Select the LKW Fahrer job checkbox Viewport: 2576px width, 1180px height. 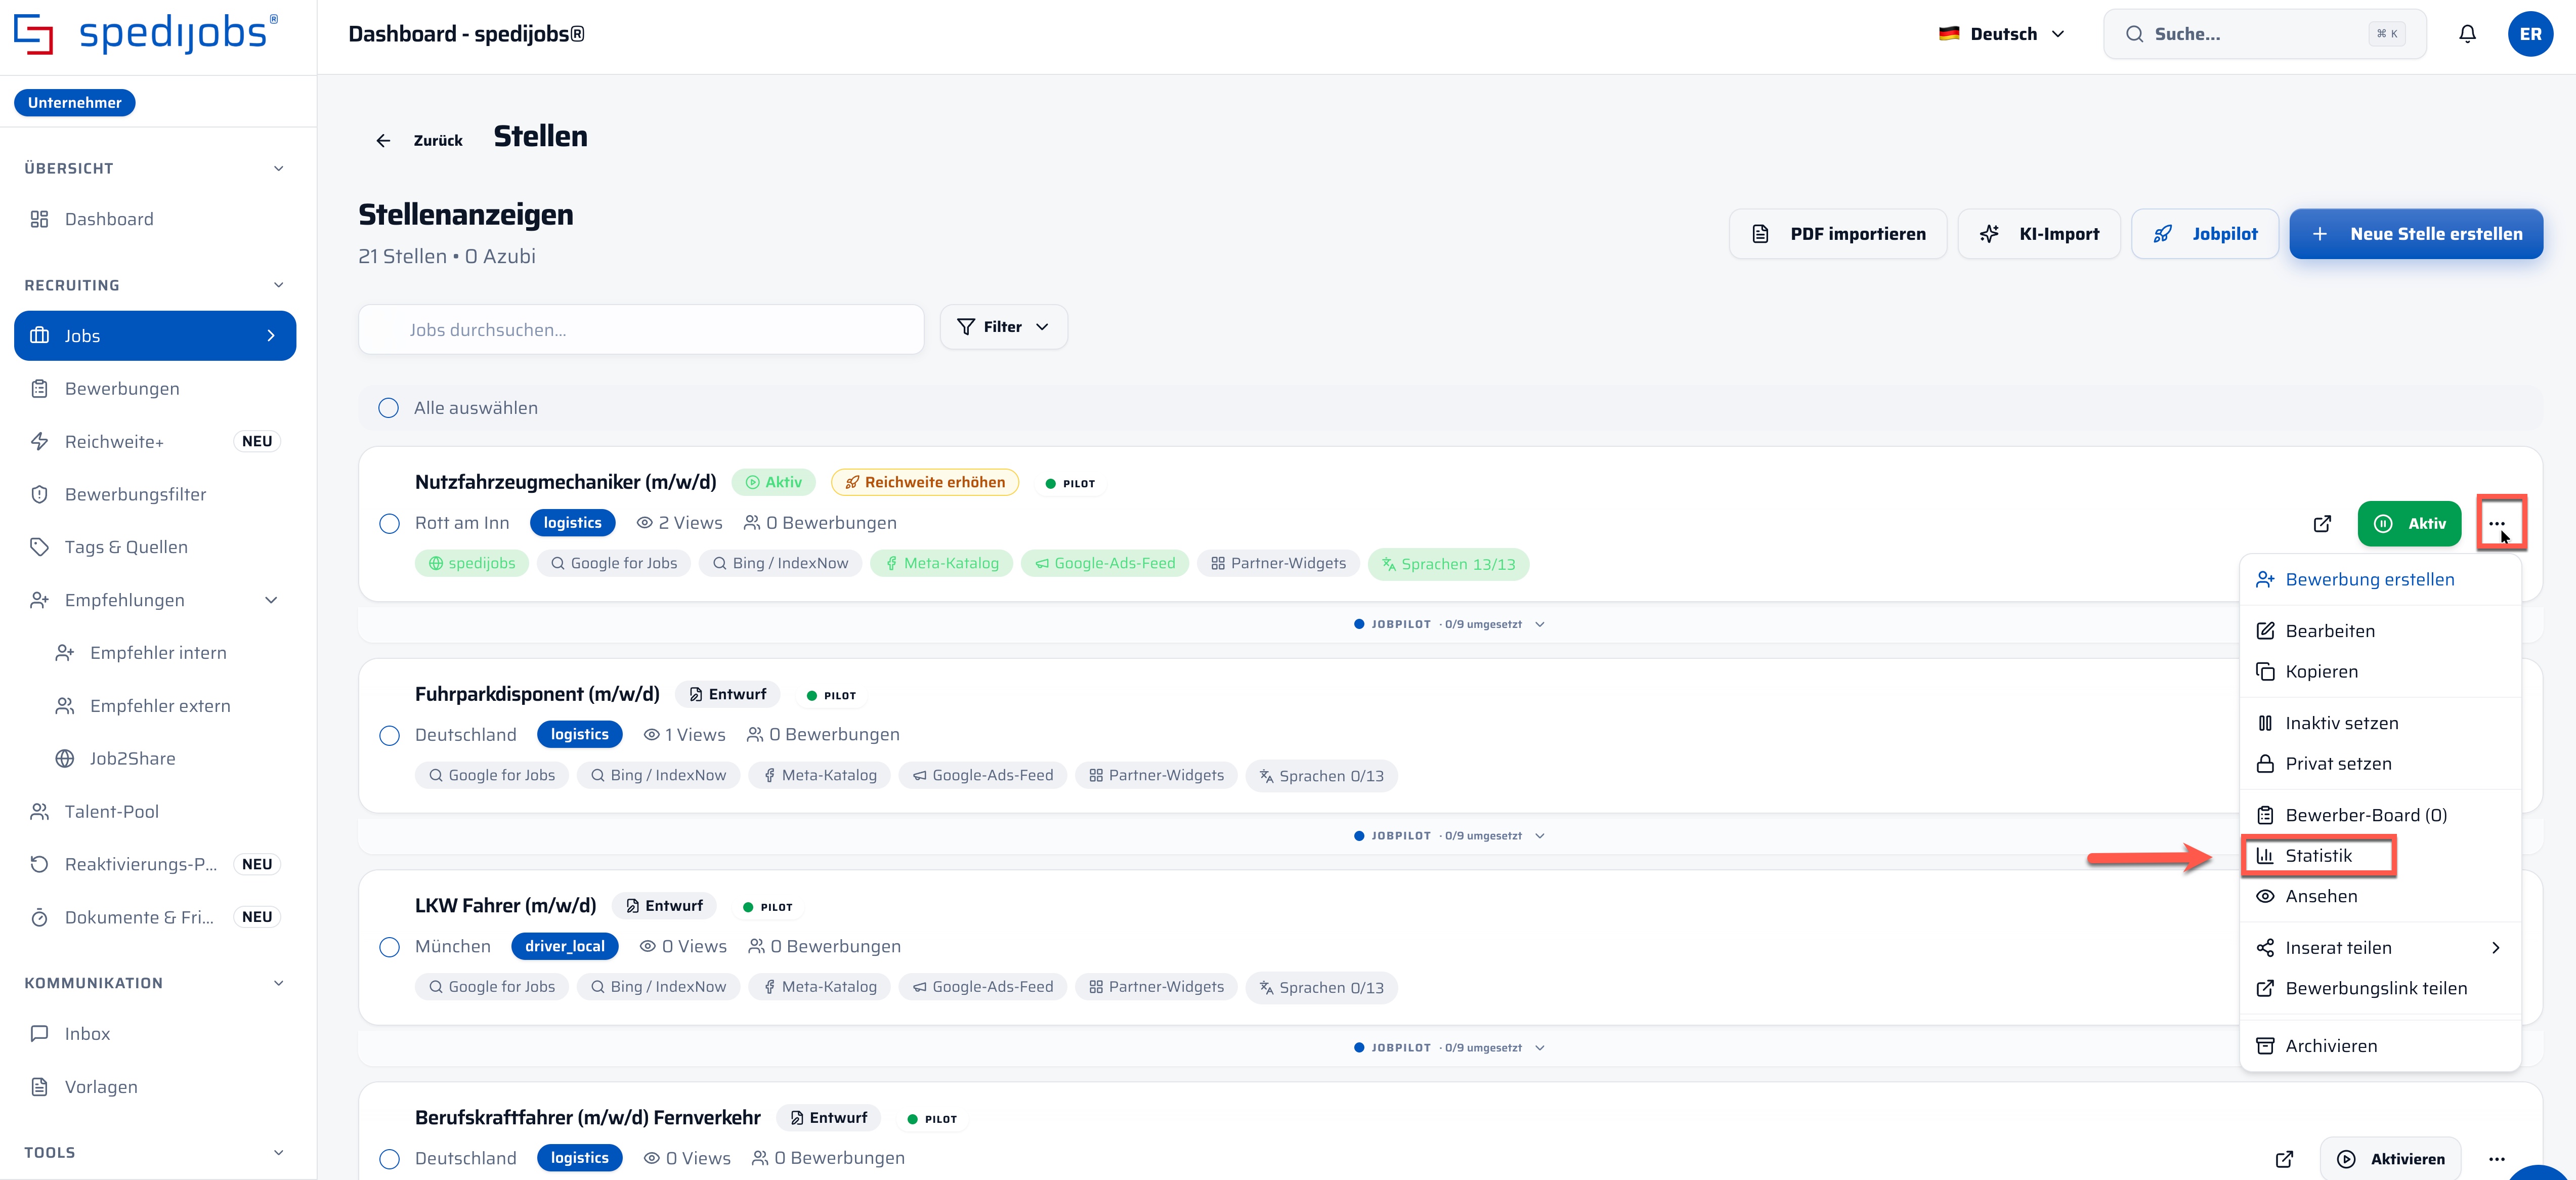[390, 947]
